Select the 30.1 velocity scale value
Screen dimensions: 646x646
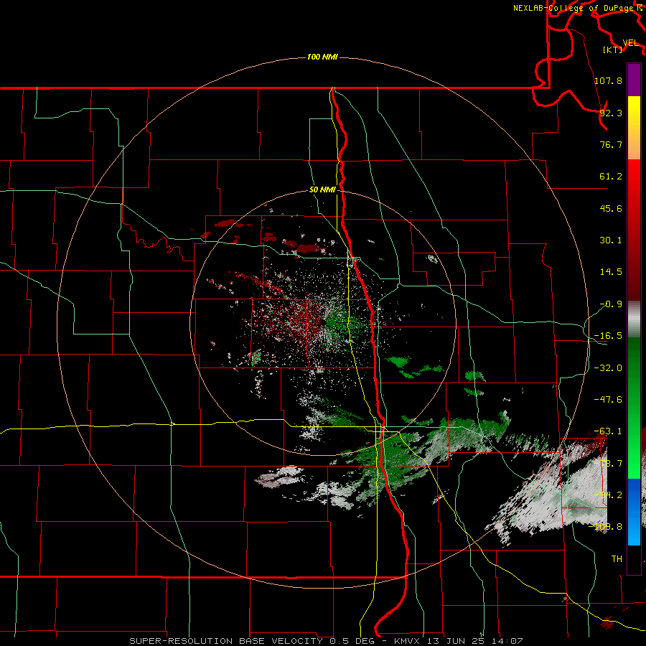pos(611,240)
